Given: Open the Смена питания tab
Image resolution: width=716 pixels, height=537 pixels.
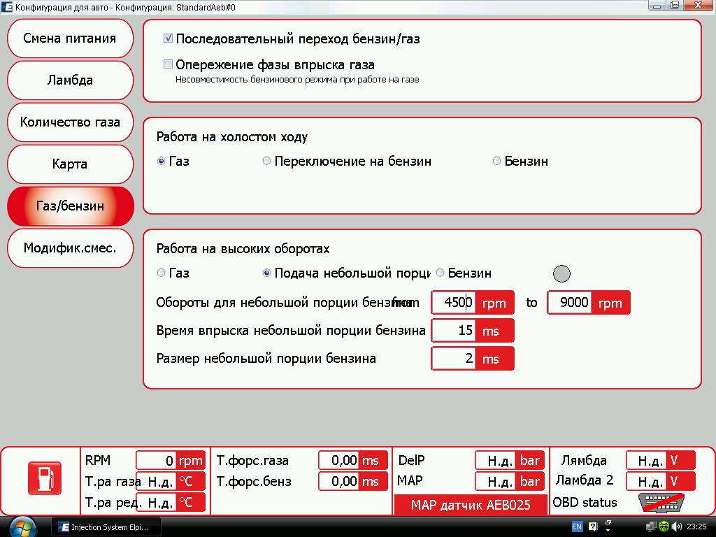Looking at the screenshot, I should (x=70, y=38).
